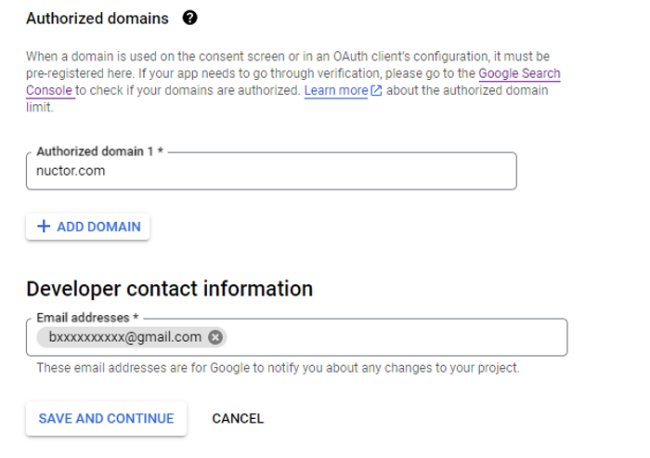Click the 'Email addresses *' field label

(x=87, y=318)
